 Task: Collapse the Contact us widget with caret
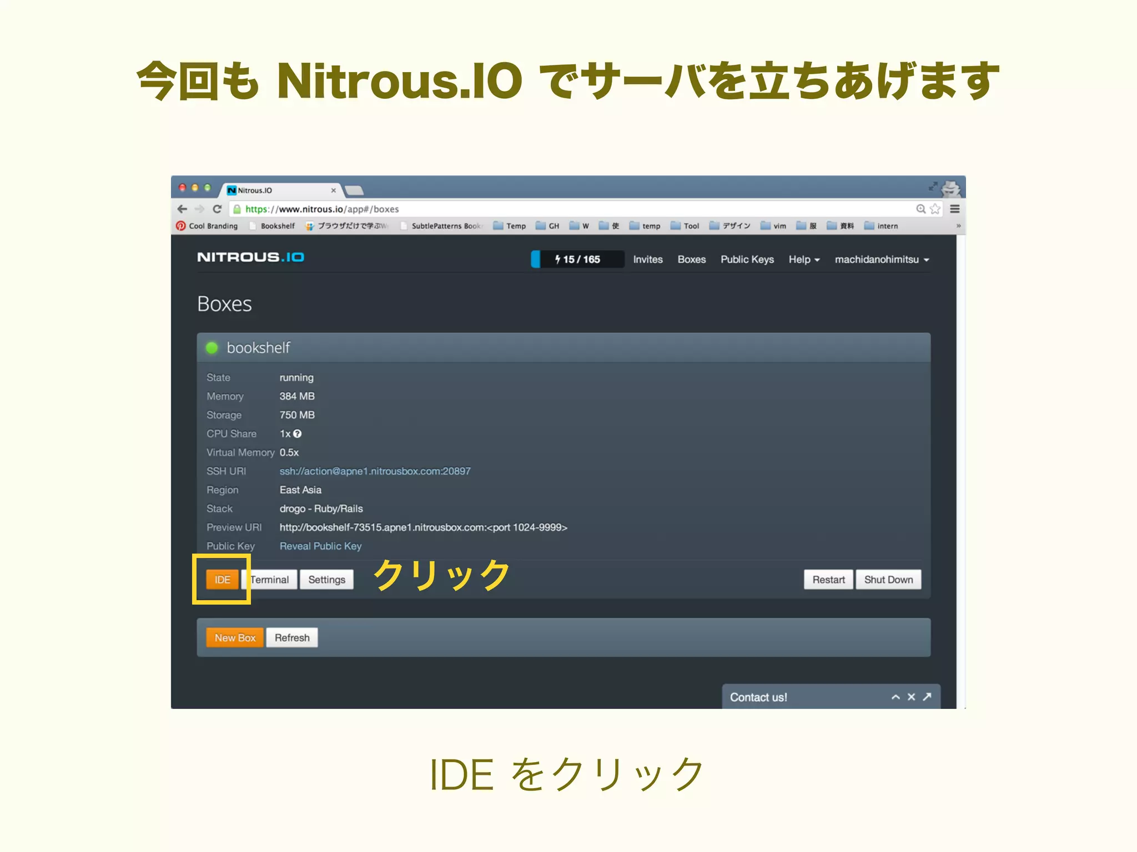[895, 697]
